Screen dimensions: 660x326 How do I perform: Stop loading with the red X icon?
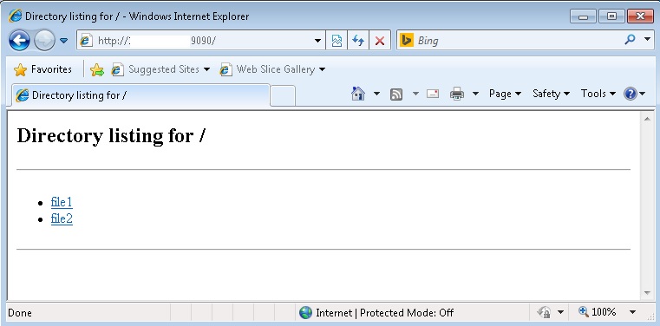pos(380,41)
